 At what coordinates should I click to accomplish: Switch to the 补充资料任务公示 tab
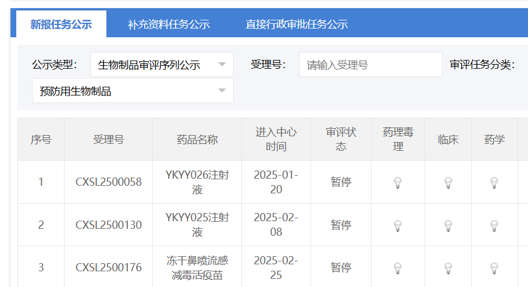(169, 24)
